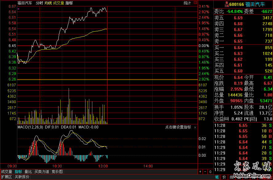Select the 11:28 trade with volume 36
This screenshot has width=273, height=180.
(x=243, y=125)
